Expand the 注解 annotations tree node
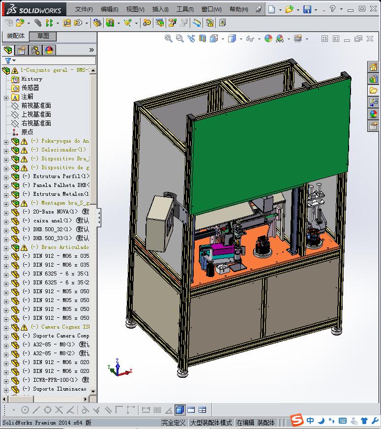381x429 pixels. (6, 97)
